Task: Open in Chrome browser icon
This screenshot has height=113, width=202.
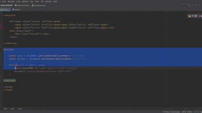Action: pyautogui.click(x=189, y=16)
